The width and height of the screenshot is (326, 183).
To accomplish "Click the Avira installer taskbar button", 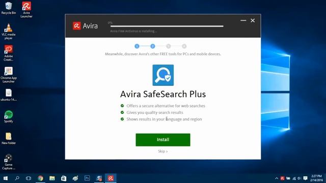I will click(111, 178).
